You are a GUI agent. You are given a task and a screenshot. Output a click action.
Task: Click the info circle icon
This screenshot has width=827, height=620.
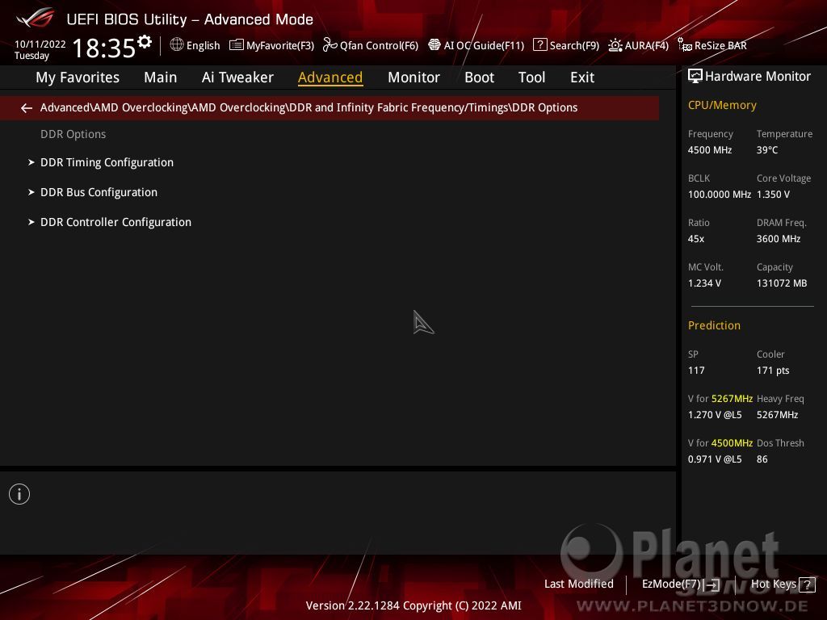tap(19, 494)
